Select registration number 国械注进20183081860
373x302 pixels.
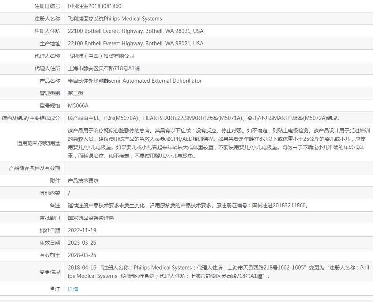click(x=94, y=6)
